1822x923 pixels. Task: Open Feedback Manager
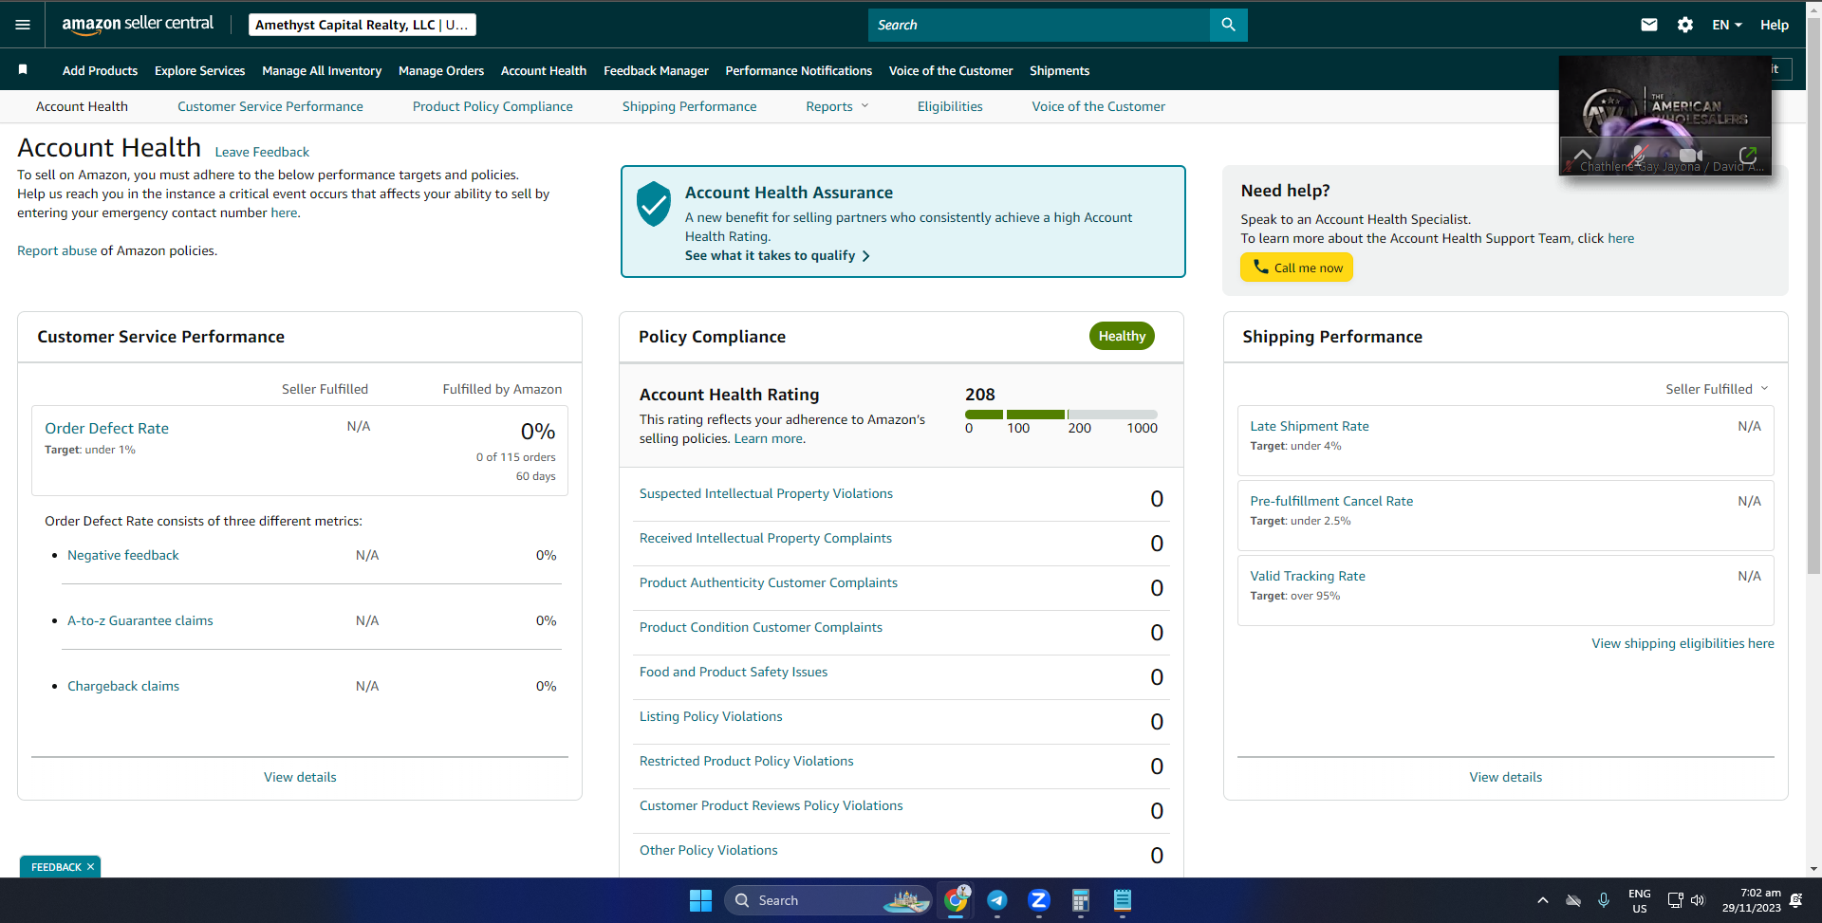click(656, 70)
